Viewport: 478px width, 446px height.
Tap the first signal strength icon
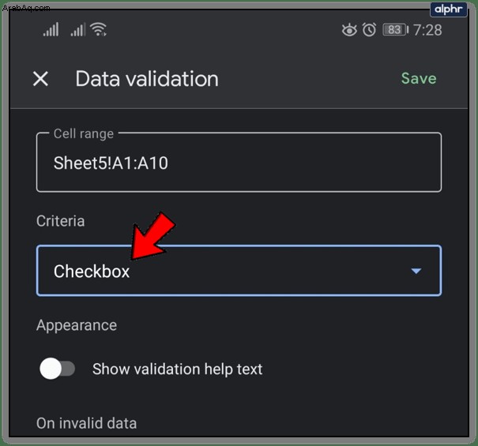(51, 30)
